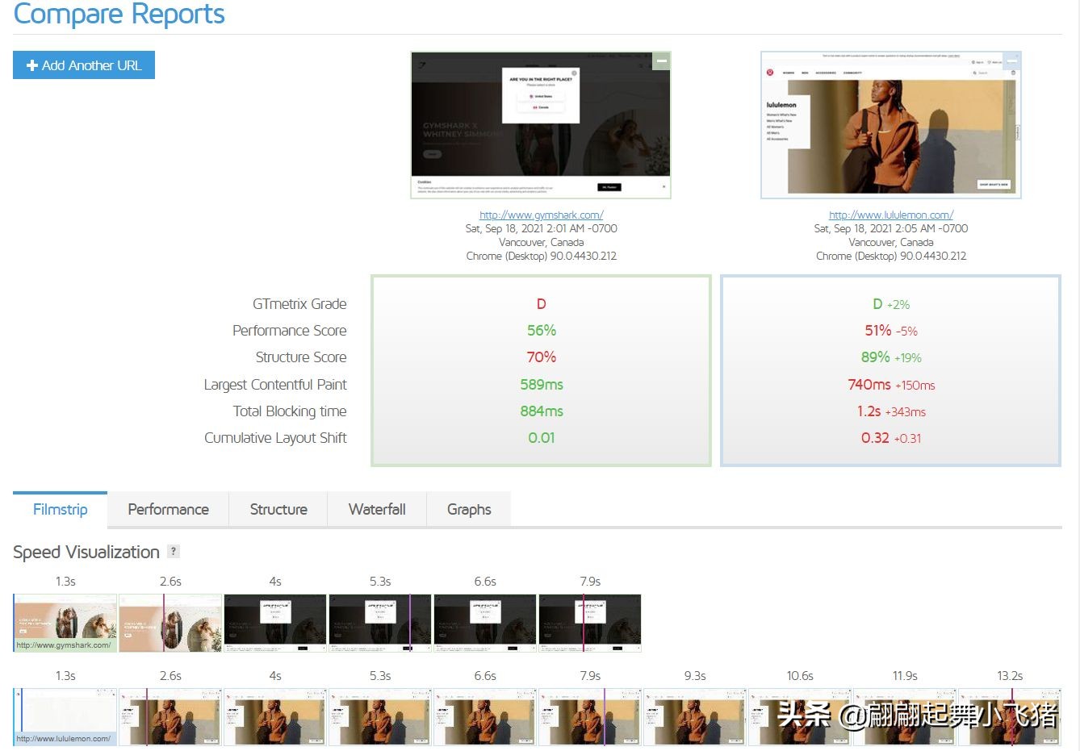
Task: Select lululemon filmstrip frame at 6.6s
Action: pyautogui.click(x=485, y=716)
